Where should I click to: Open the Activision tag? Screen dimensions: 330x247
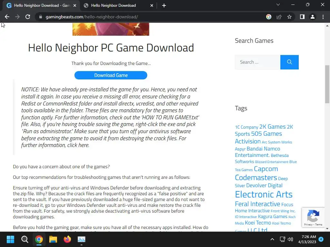pyautogui.click(x=248, y=142)
